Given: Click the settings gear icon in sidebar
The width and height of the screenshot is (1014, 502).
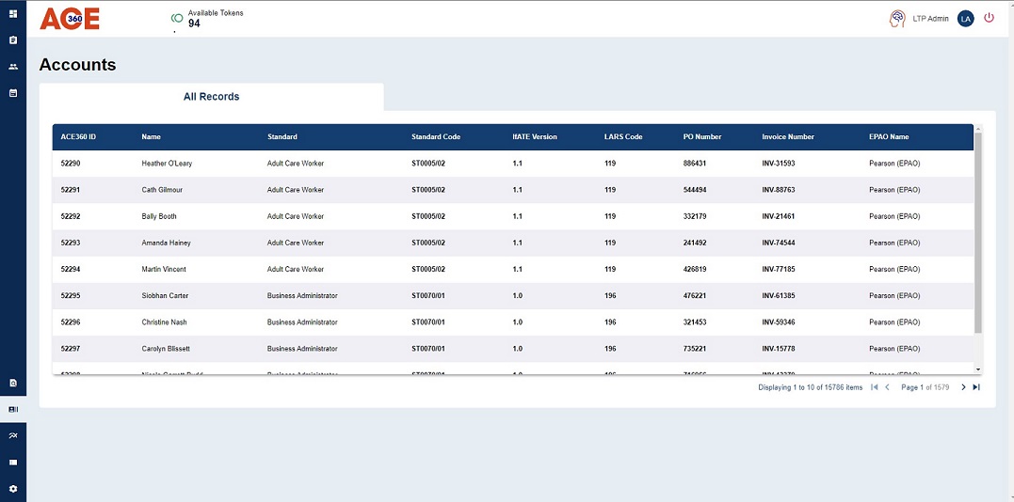Looking at the screenshot, I should 13,489.
